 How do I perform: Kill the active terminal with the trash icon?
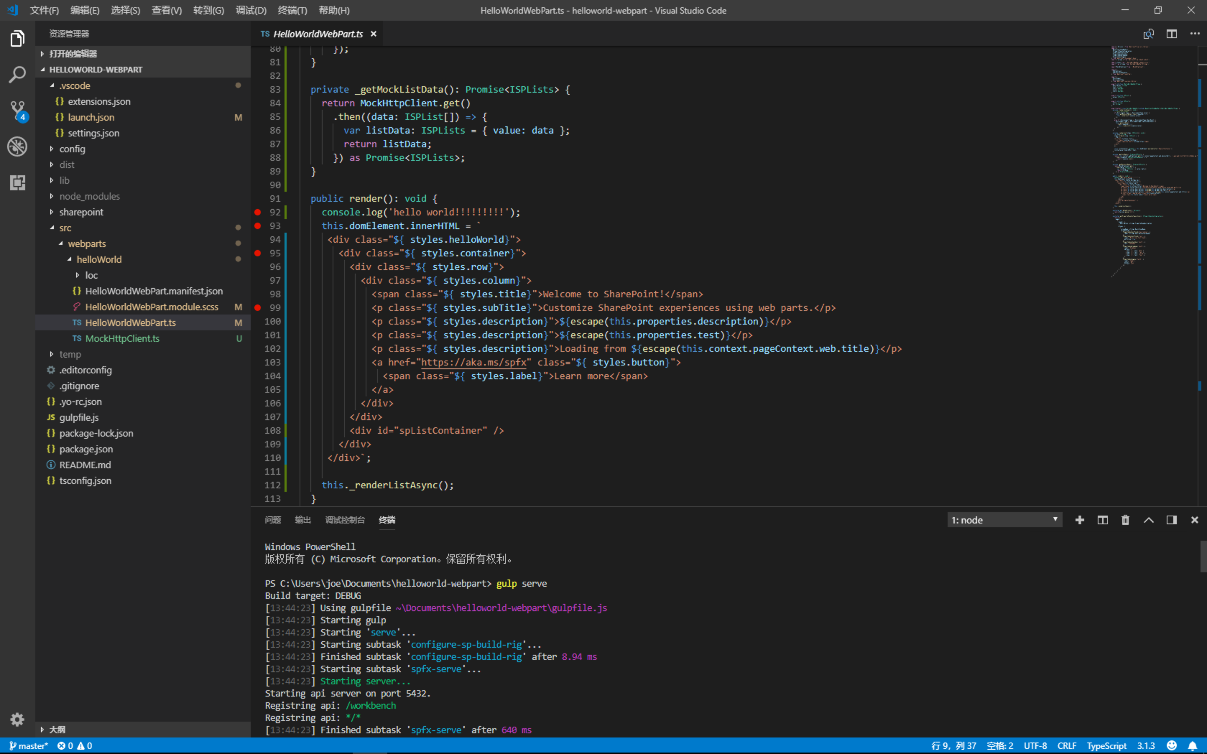pyautogui.click(x=1125, y=520)
